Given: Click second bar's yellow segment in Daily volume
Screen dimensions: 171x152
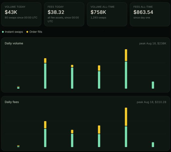Looking at the screenshot, I should click(45, 60).
